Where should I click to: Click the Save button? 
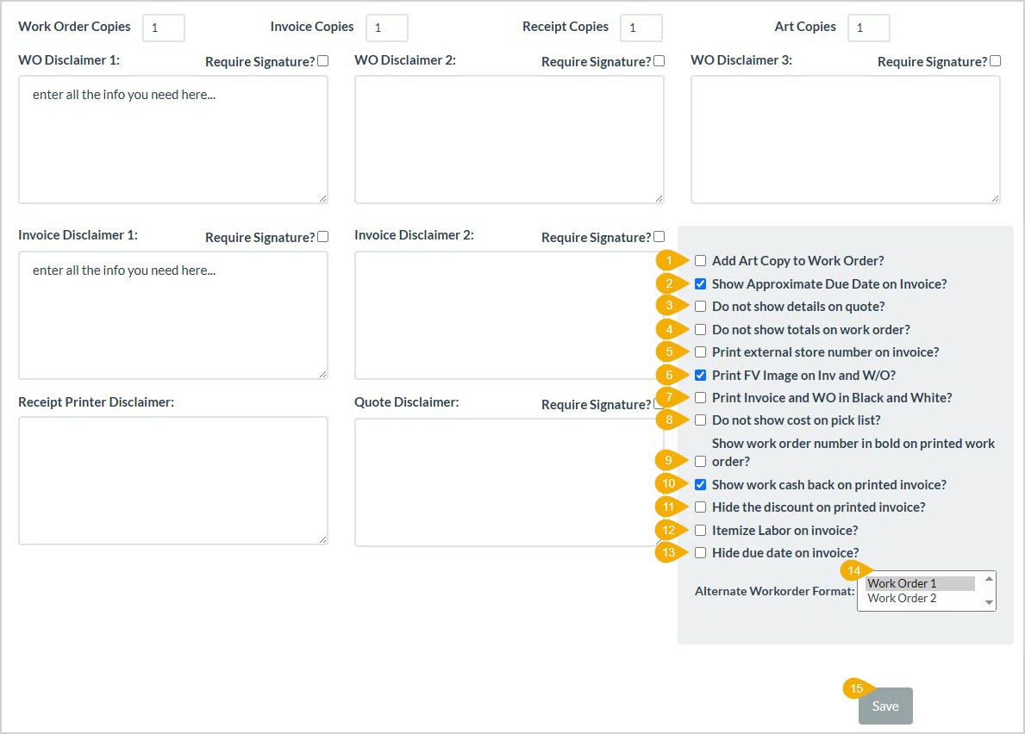coord(884,706)
